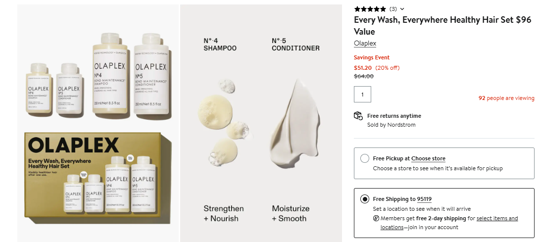Click the five-star rating icons
The width and height of the screenshot is (539, 242).
pyautogui.click(x=370, y=9)
